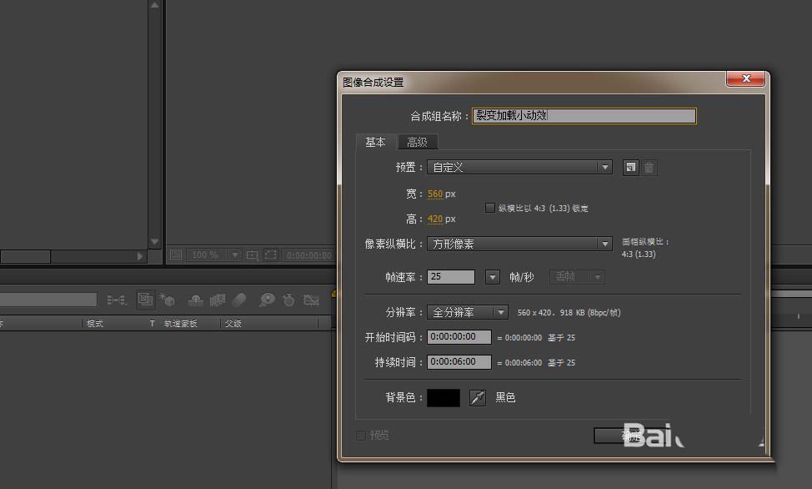
Task: Open the 像素纵横比 dropdown
Action: tap(519, 244)
